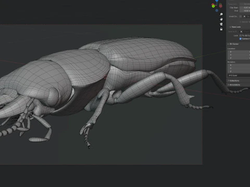Expand the Annotations panel
The width and height of the screenshot is (250, 187).
click(228, 85)
